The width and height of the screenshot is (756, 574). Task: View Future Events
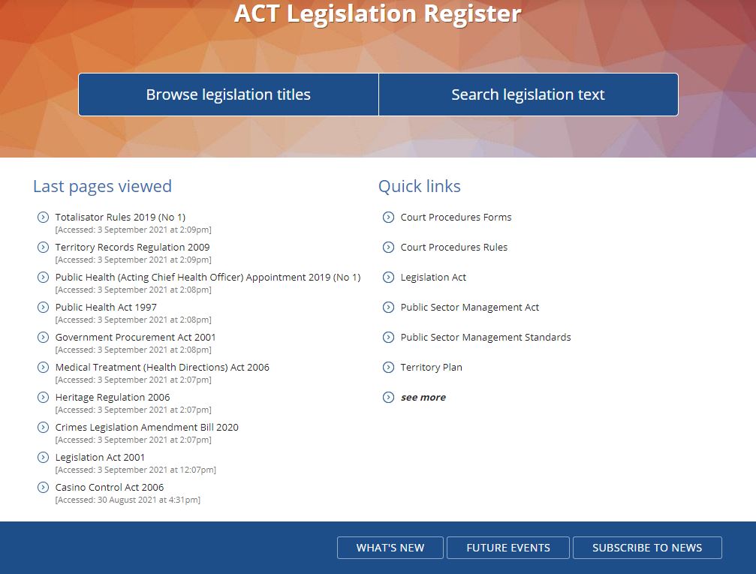tap(508, 548)
